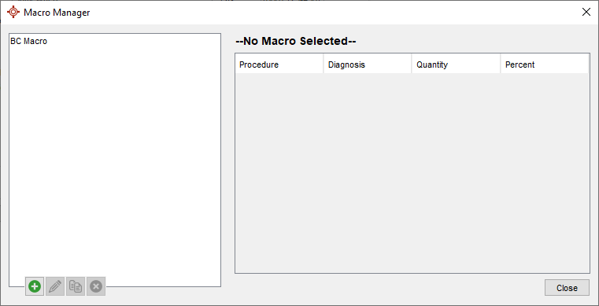Click divider between Diagnosis and Quantity headers
This screenshot has width=599, height=306.
click(412, 65)
